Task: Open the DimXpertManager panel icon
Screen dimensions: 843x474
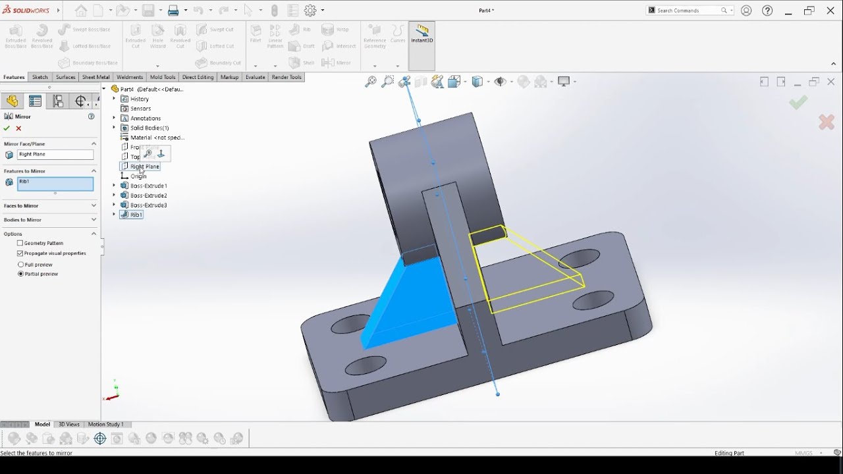Action: click(80, 101)
